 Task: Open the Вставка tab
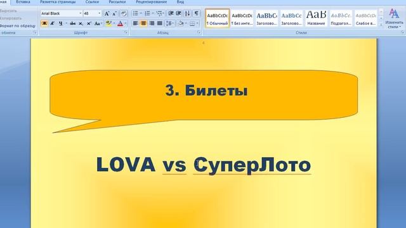[x=23, y=2]
